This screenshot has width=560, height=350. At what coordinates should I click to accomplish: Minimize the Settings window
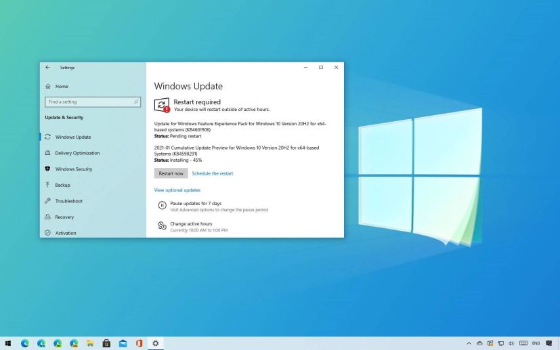pos(305,67)
